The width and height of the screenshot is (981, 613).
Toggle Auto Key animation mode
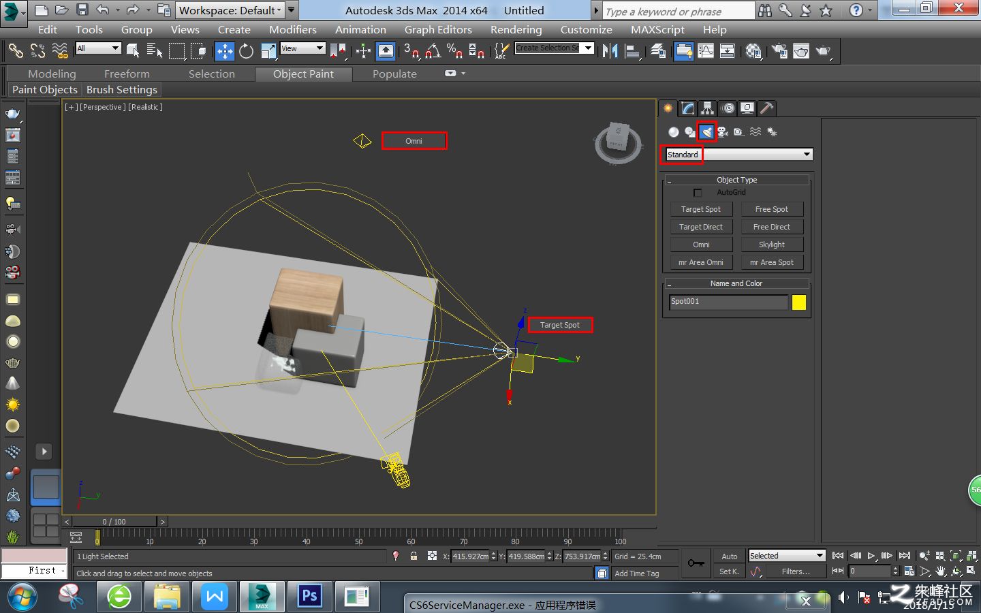click(x=730, y=556)
